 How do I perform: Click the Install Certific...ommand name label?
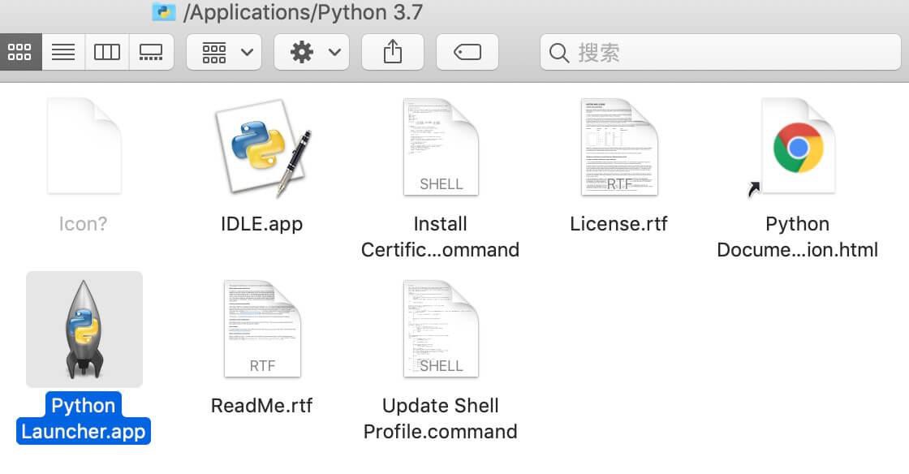[441, 236]
